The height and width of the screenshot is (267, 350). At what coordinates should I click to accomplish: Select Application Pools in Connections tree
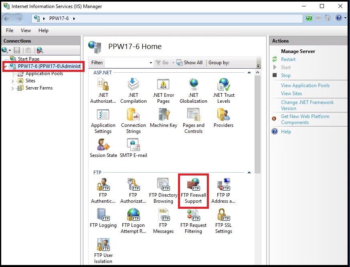click(x=44, y=73)
